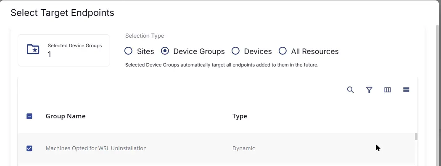The width and height of the screenshot is (441, 166).
Task: Click the table's vertical scrollbar thumb
Action: click(x=416, y=136)
